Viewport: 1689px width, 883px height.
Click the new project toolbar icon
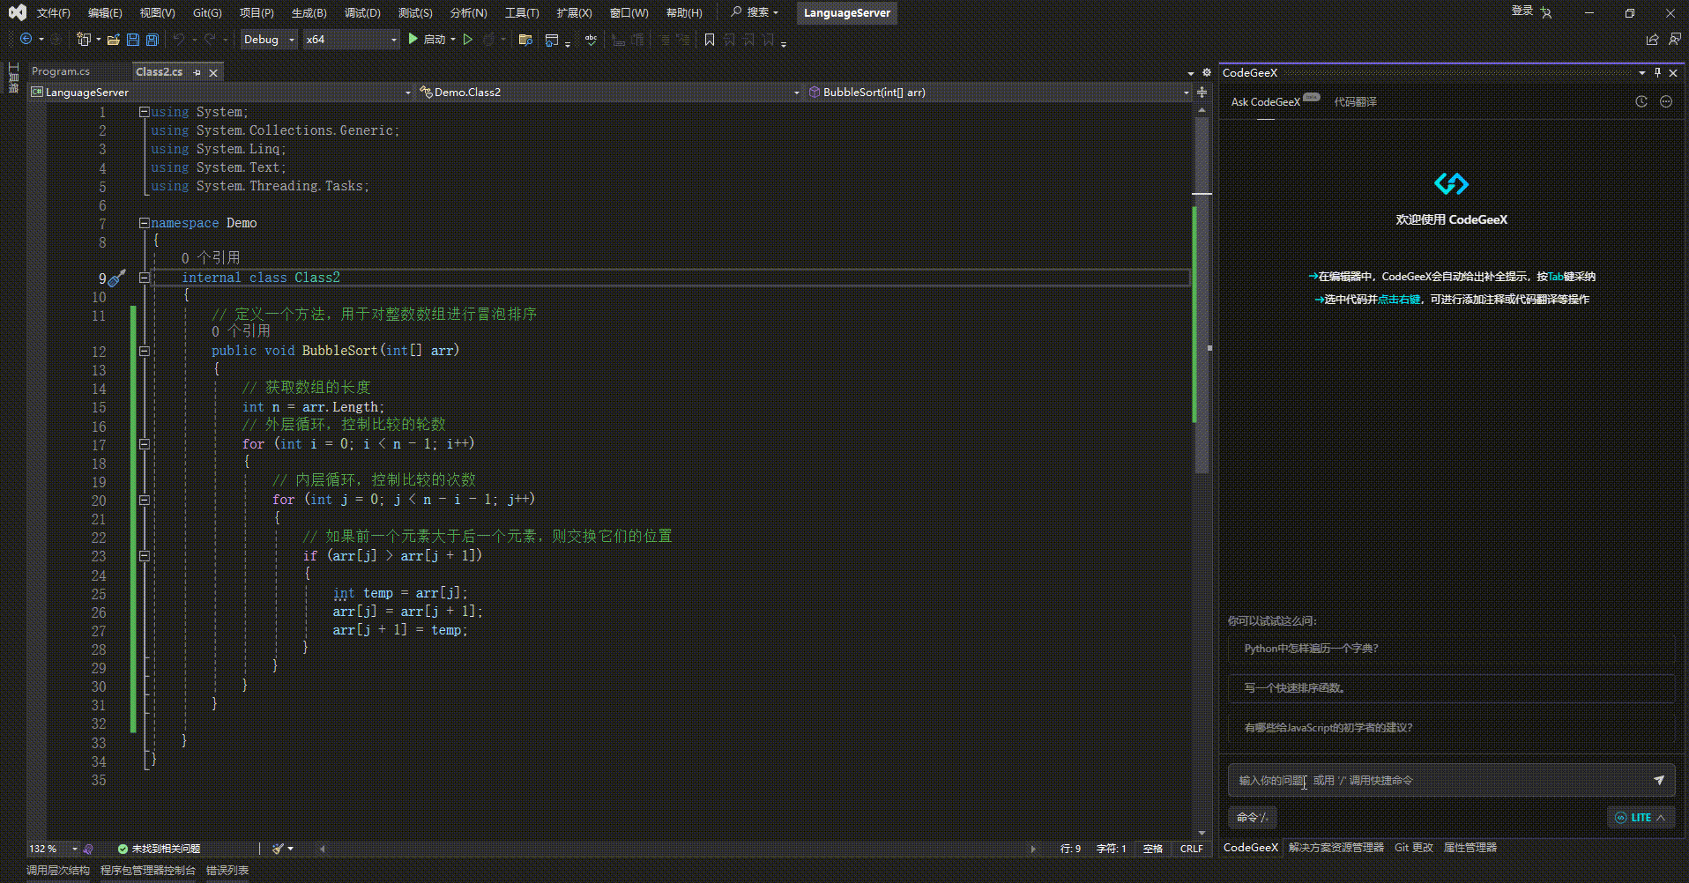tap(84, 40)
